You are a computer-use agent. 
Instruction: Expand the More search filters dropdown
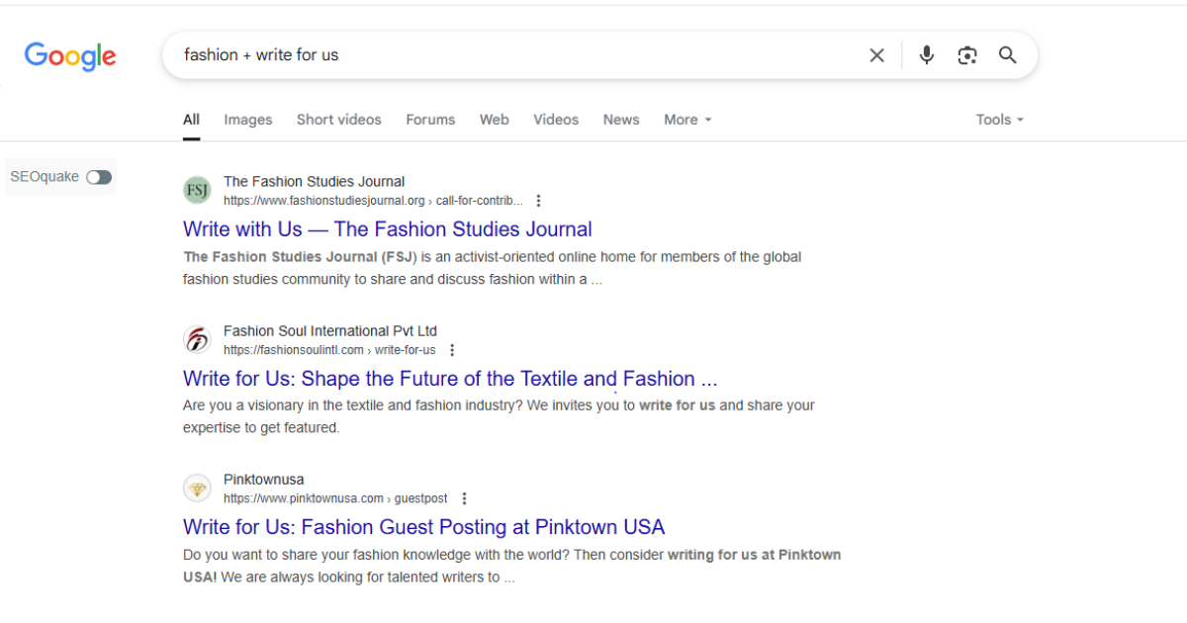(687, 120)
